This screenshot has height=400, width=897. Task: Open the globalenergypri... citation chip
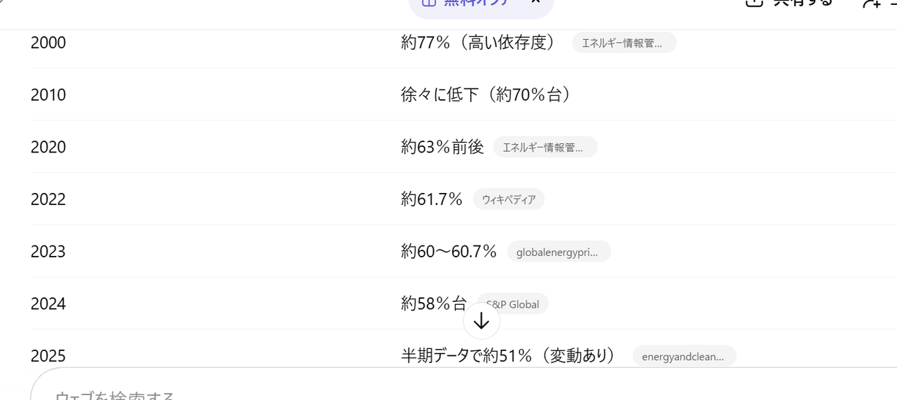click(559, 252)
